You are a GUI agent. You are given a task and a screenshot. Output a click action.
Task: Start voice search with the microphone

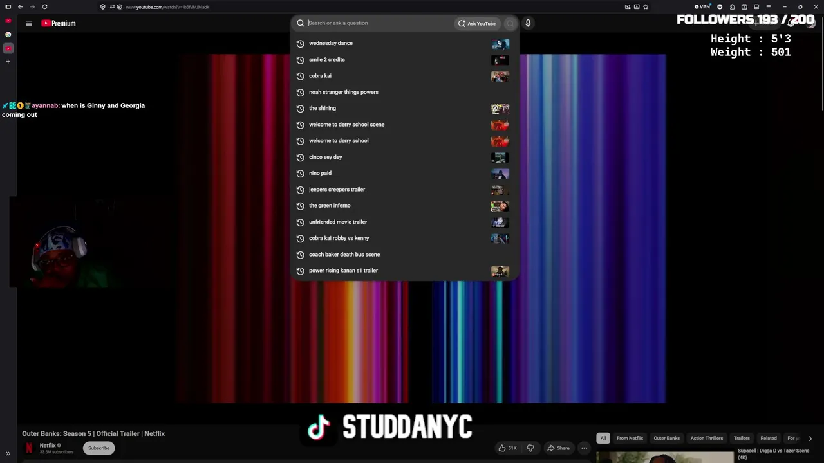pyautogui.click(x=528, y=23)
